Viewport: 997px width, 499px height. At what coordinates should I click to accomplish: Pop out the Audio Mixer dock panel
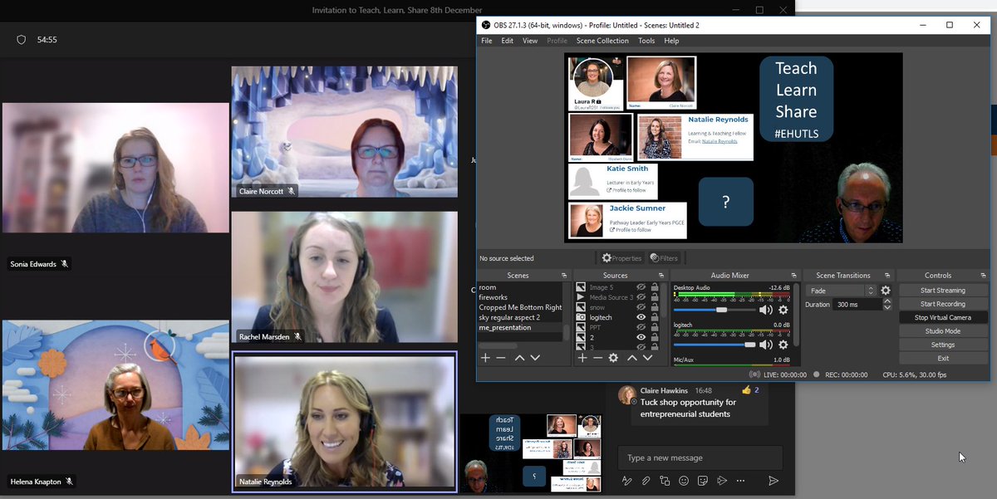794,276
